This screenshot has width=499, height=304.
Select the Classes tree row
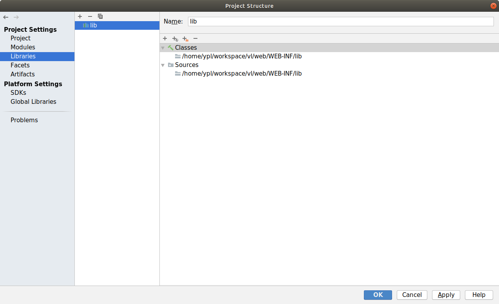[329, 47]
